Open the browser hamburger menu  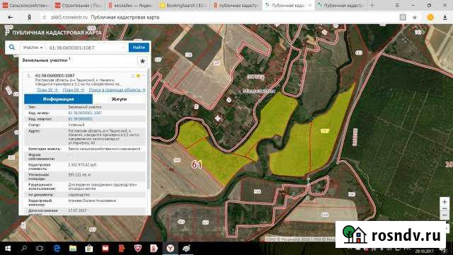coord(397,5)
